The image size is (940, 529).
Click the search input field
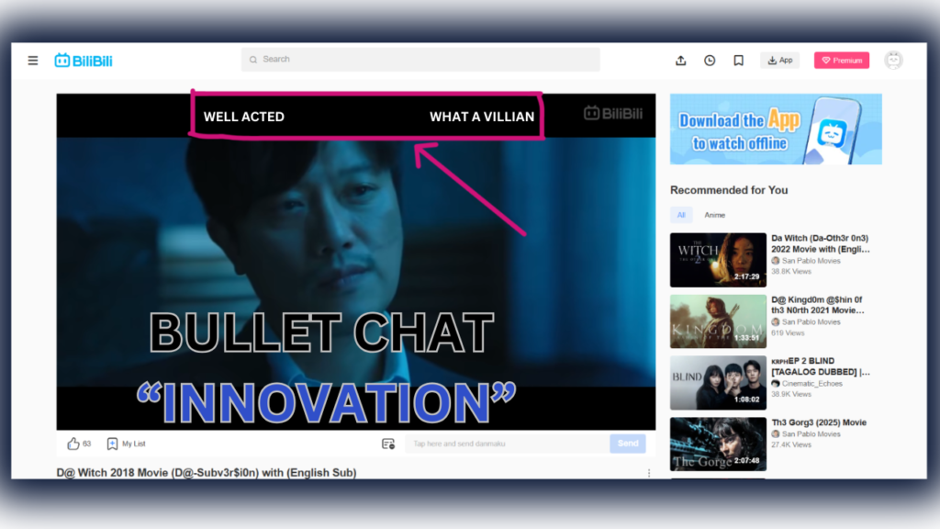pyautogui.click(x=420, y=59)
